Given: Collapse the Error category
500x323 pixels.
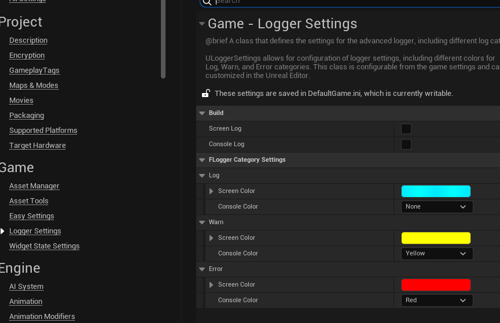Looking at the screenshot, I should point(202,269).
